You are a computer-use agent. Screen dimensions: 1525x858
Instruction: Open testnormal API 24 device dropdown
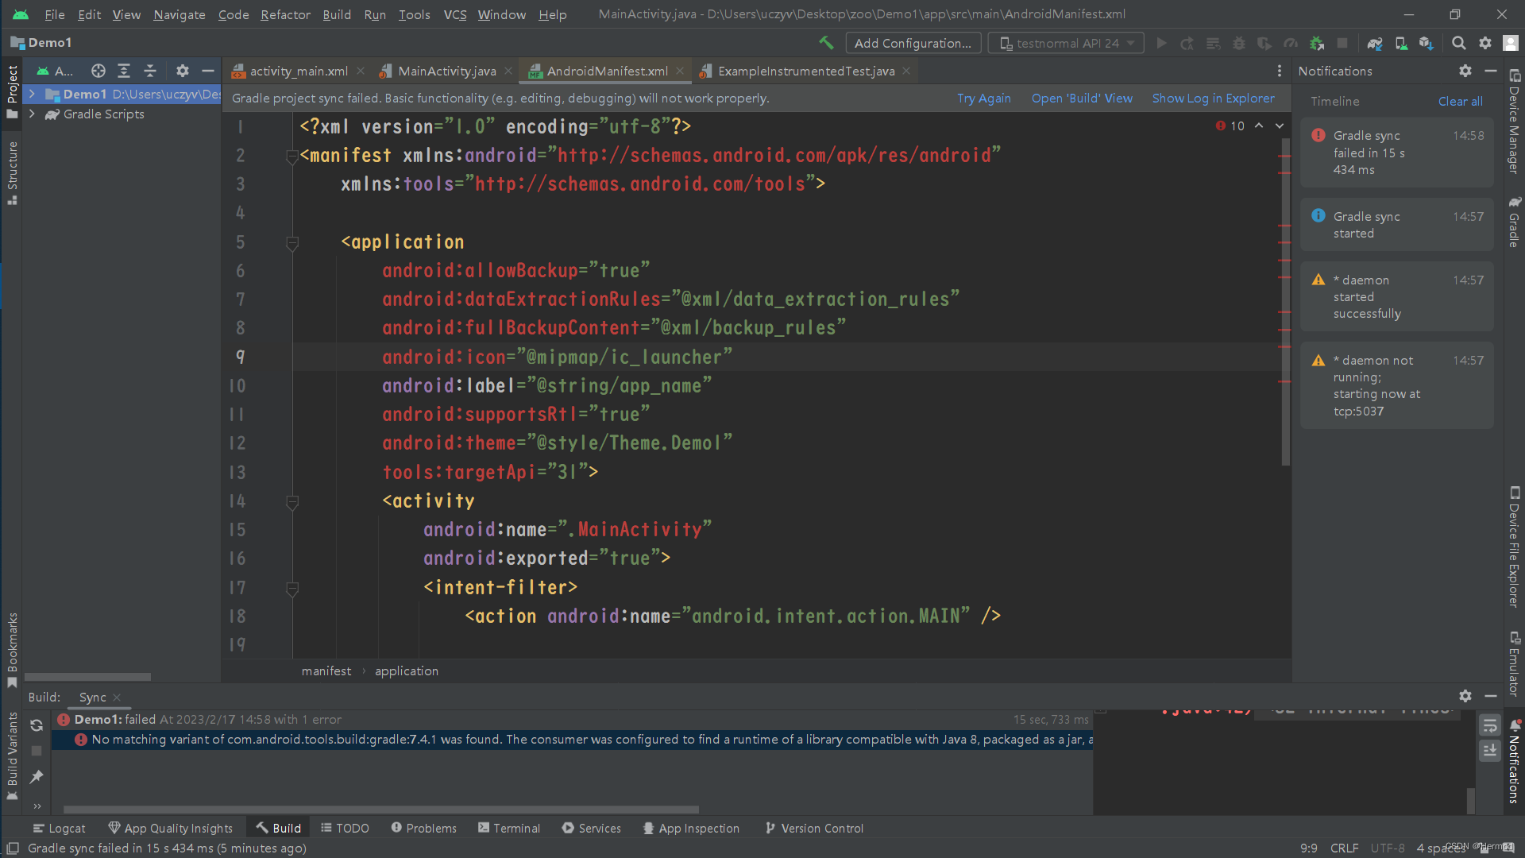tap(1066, 43)
